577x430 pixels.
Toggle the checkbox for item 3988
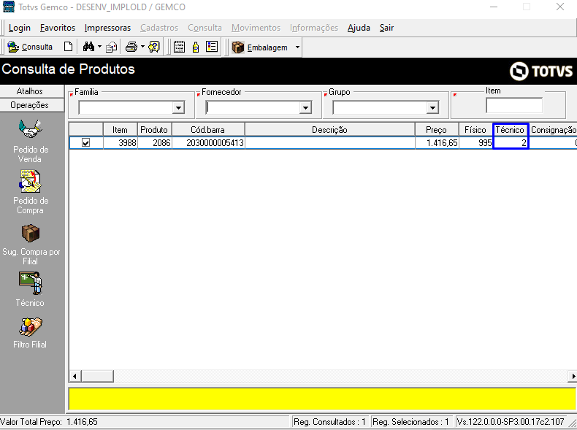click(85, 142)
